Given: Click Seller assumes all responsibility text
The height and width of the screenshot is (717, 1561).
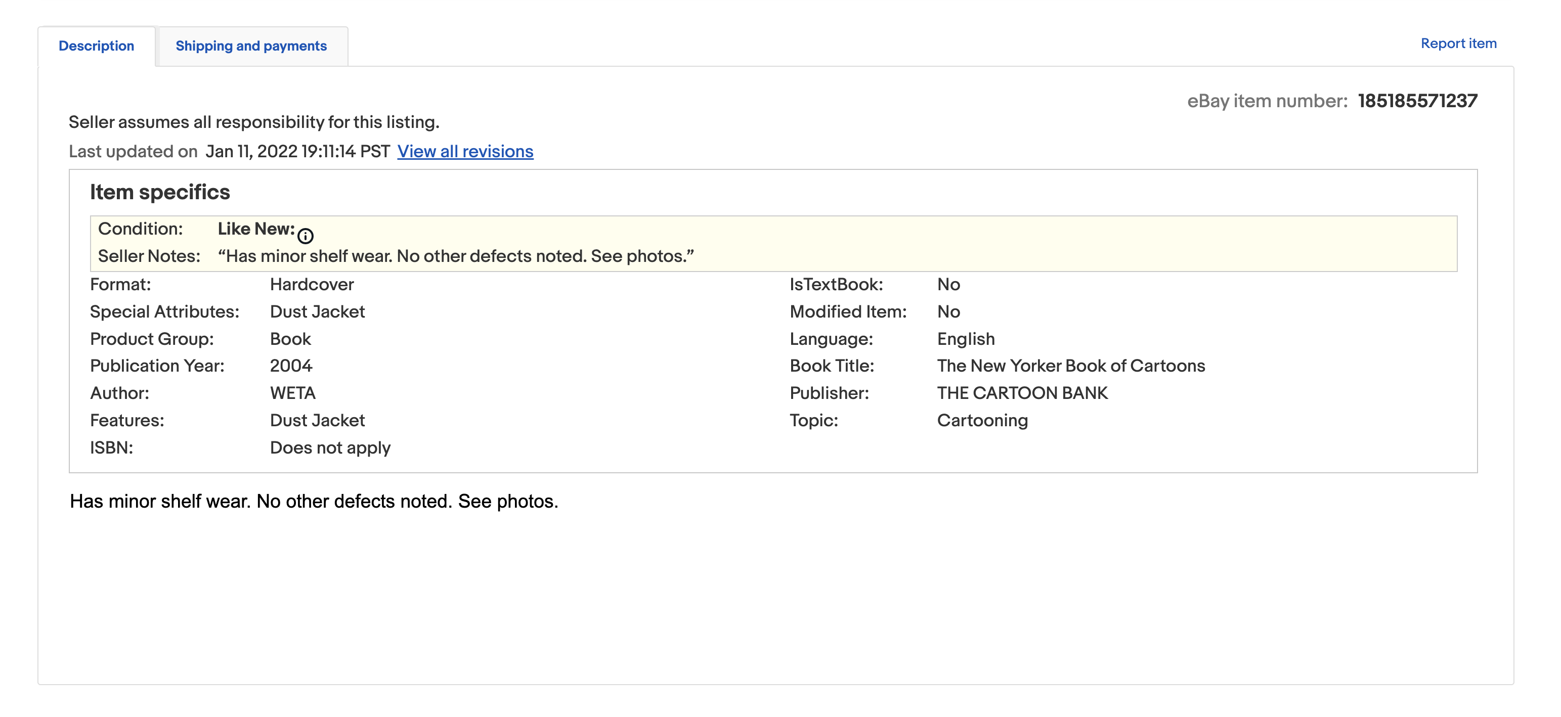Looking at the screenshot, I should pos(254,122).
